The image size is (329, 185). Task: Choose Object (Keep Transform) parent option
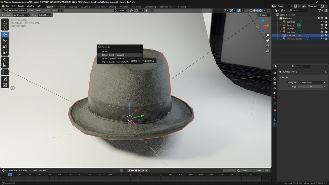click(119, 55)
